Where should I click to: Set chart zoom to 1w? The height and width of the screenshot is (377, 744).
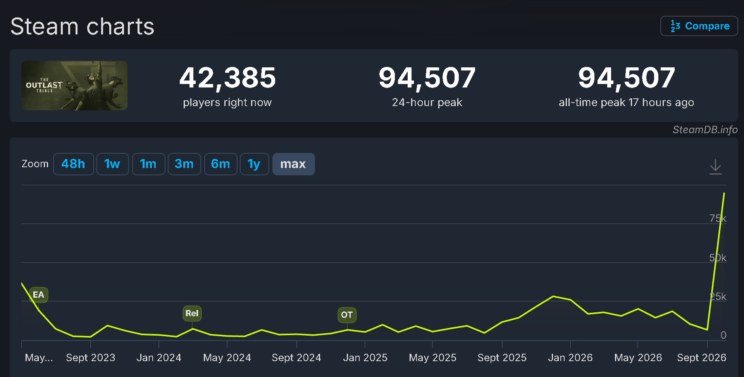point(112,164)
